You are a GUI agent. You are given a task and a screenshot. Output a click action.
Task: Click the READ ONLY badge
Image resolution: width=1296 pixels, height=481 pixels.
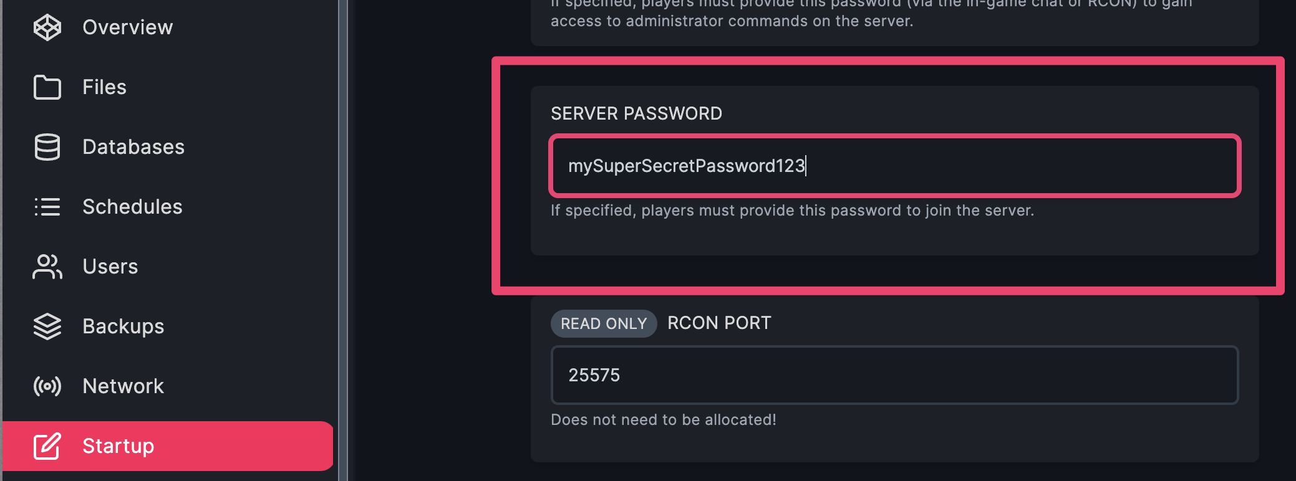click(x=604, y=323)
